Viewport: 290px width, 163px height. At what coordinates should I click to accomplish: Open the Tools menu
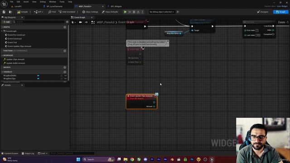(x=62, y=2)
